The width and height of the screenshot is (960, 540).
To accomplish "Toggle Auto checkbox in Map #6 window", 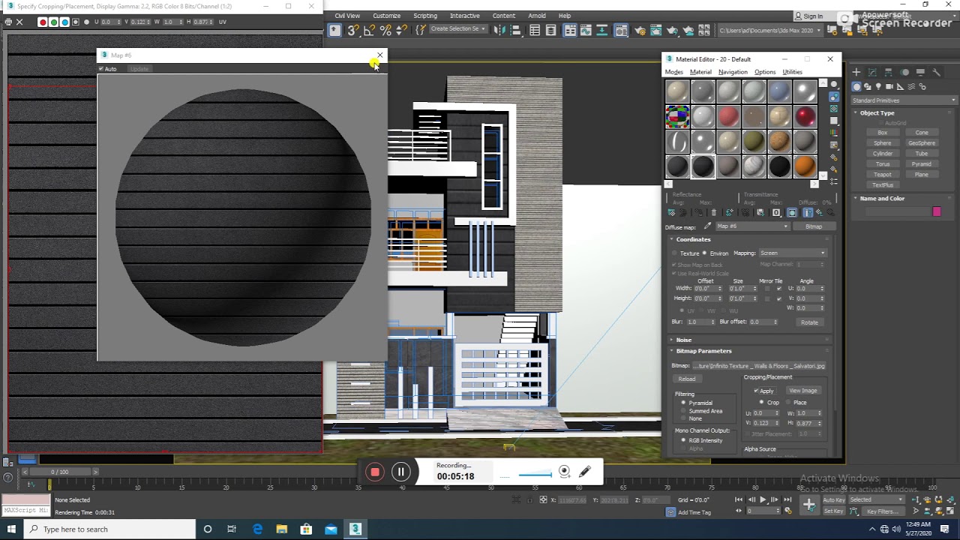I will (101, 69).
